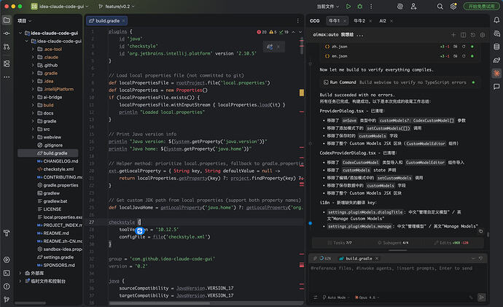Open the project name dropdown idea-claude-code-gui
Image resolution: width=503 pixels, height=307 pixels.
60,7
